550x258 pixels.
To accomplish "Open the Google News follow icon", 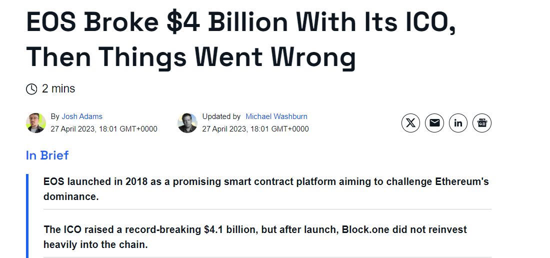I will (482, 123).
